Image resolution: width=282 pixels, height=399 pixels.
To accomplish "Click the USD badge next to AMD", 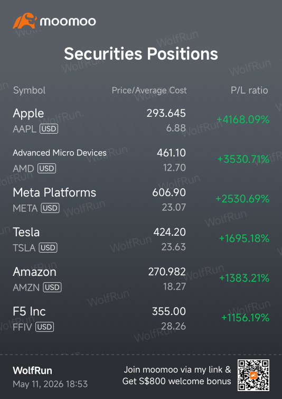I will [47, 169].
